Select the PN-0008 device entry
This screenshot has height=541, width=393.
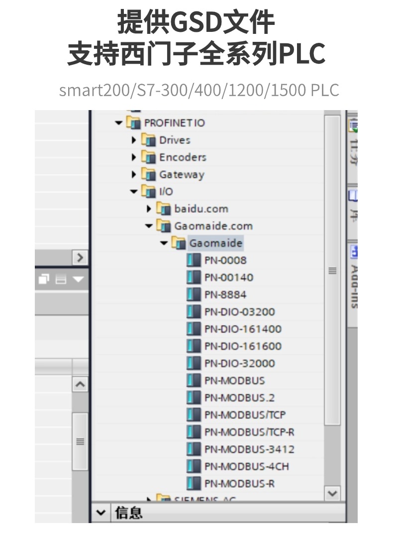coord(226,260)
